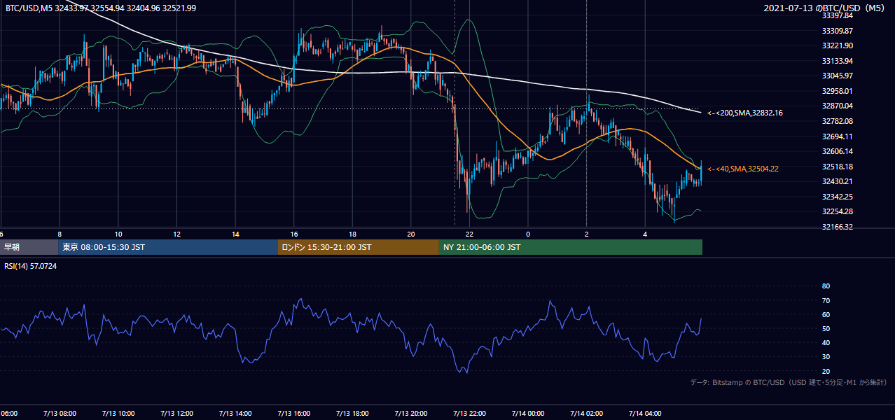Click the RSI scale value 70
The image size is (895, 420).
(826, 300)
